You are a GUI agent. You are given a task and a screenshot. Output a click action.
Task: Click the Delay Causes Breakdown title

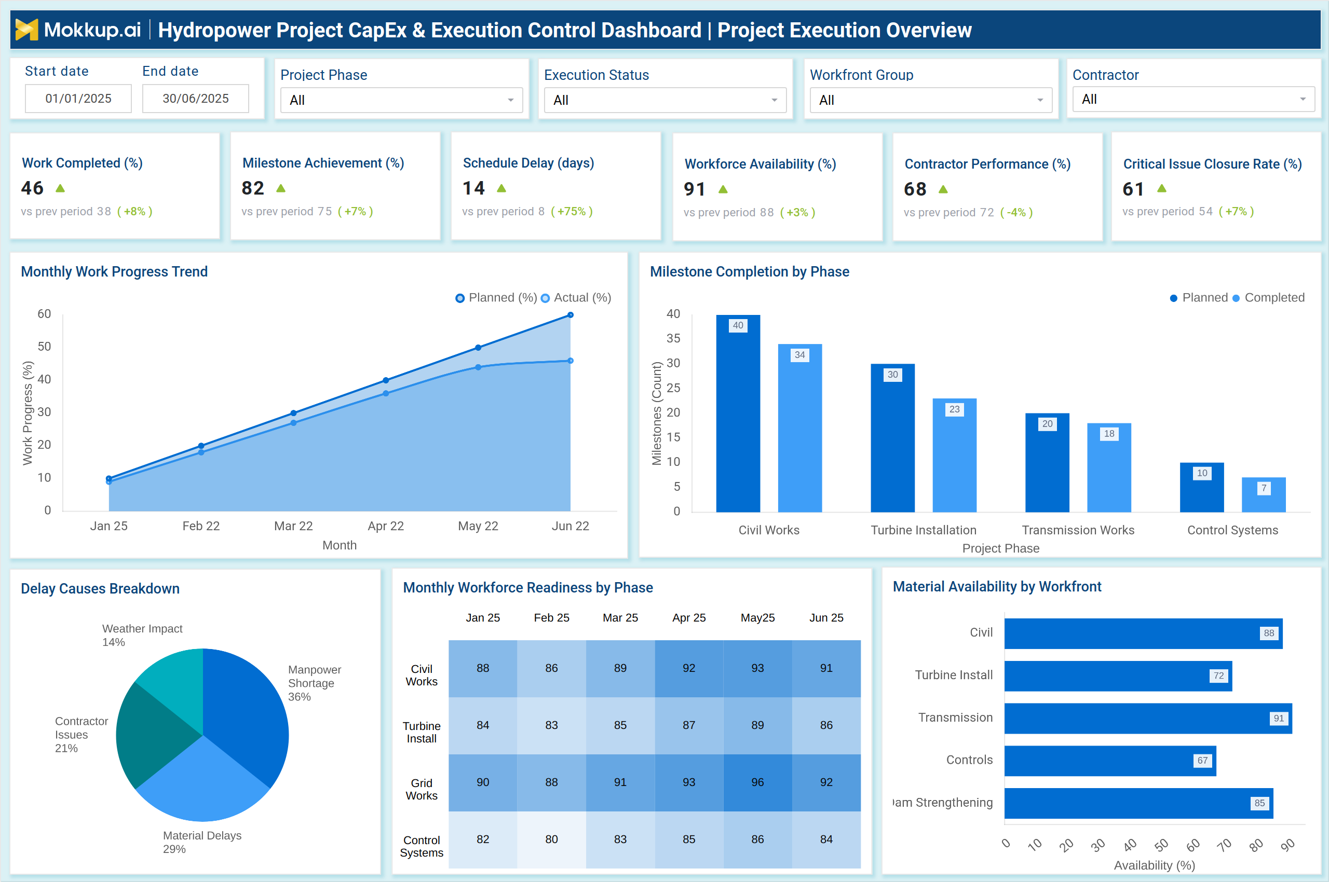[100, 589]
